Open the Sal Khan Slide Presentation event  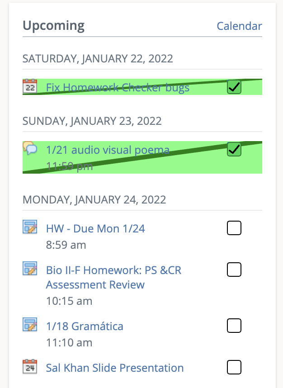tap(115, 368)
